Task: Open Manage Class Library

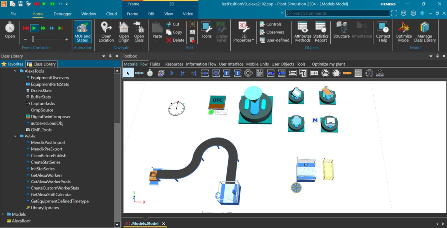Action: 425,32
